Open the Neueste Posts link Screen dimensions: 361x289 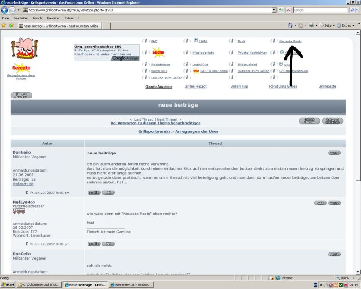[290, 41]
